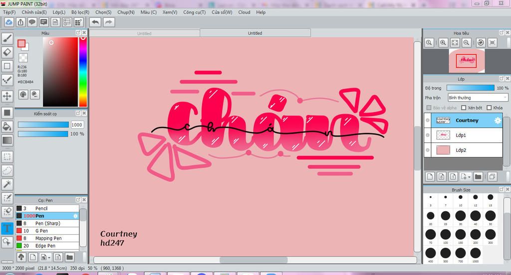Click the foreground color swatch

[21, 43]
